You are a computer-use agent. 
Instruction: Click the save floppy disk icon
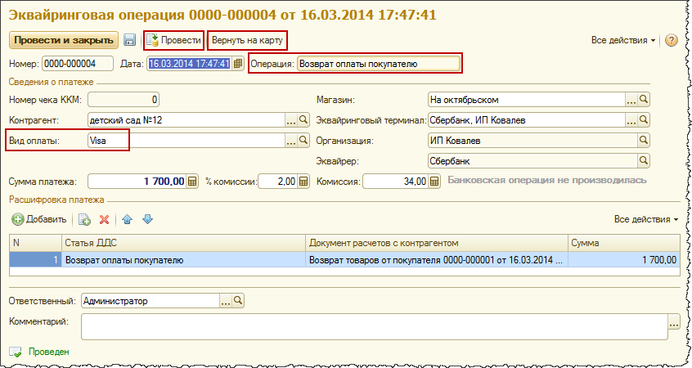tap(129, 40)
